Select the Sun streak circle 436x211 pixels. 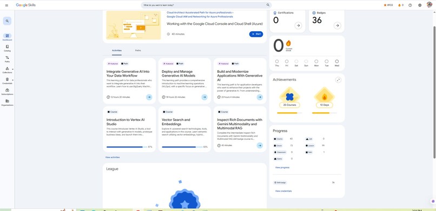point(306,62)
